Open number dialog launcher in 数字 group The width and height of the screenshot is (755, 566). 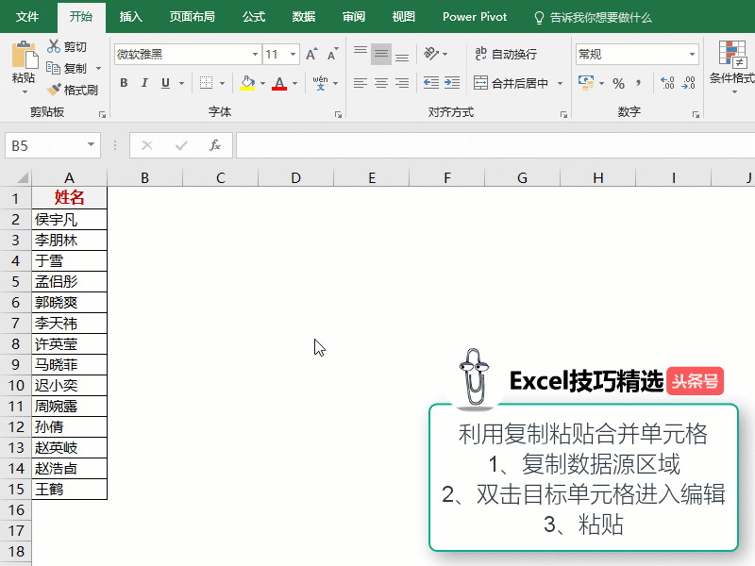pyautogui.click(x=696, y=114)
